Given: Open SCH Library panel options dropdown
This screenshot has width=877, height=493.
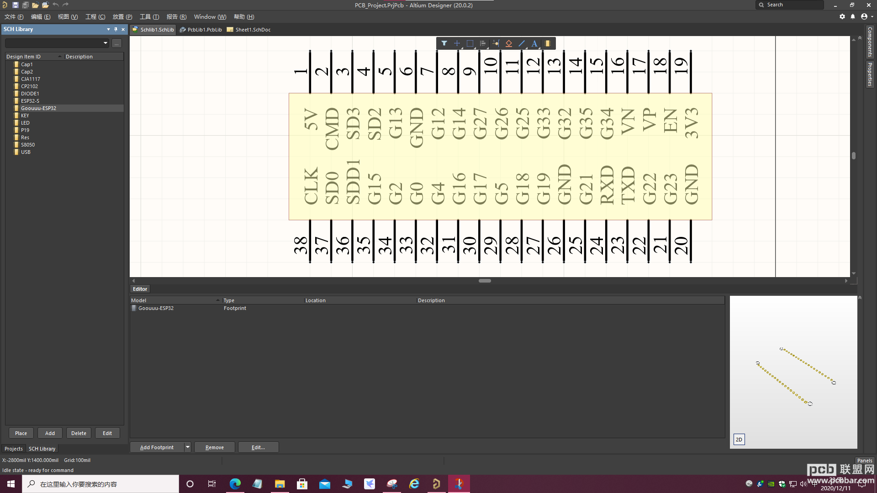Looking at the screenshot, I should coord(108,29).
